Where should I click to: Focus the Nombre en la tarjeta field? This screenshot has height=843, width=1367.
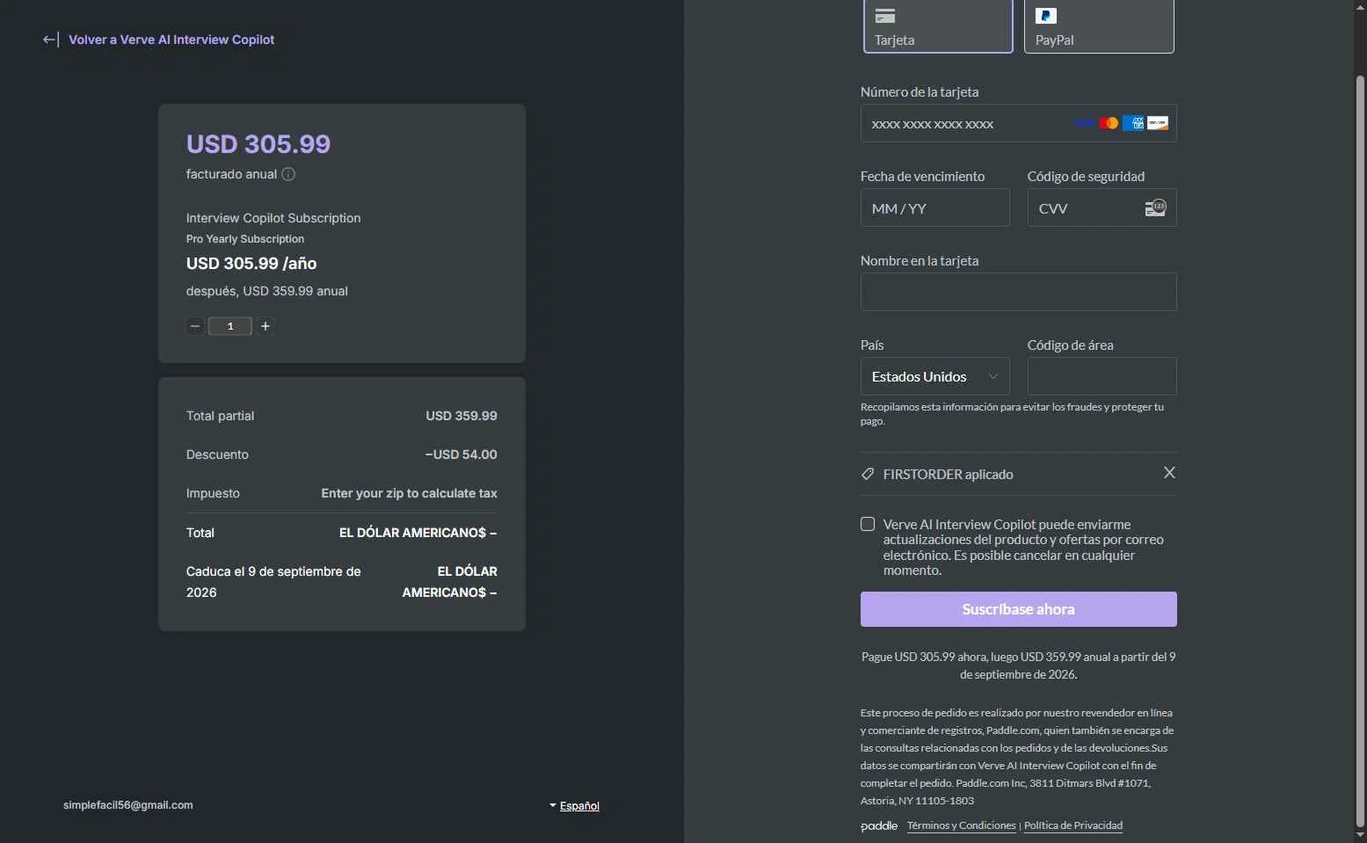click(x=1018, y=292)
